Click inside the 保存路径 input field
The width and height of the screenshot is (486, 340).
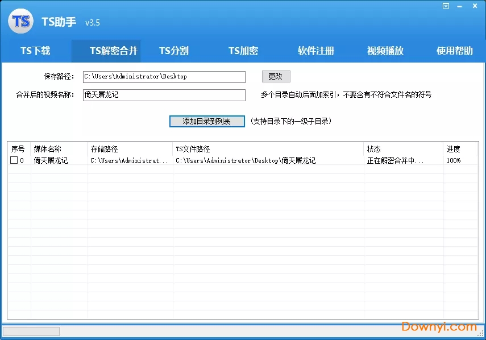click(164, 76)
